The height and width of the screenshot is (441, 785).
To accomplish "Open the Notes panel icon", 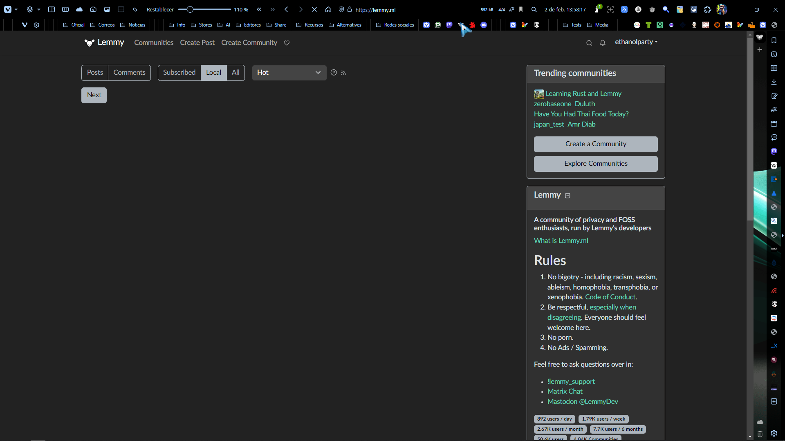I will coord(774,96).
